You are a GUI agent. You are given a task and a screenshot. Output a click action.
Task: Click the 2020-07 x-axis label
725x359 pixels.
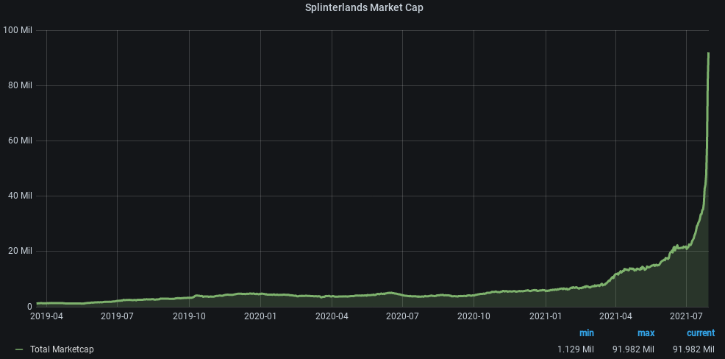point(402,316)
